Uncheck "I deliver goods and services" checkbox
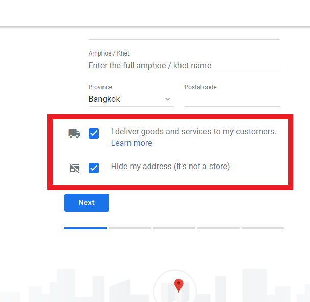 point(94,133)
